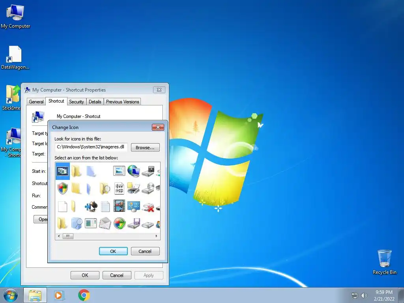This screenshot has width=404, height=303.
Task: Select the drive with purple floppy icon
Action: click(133, 223)
